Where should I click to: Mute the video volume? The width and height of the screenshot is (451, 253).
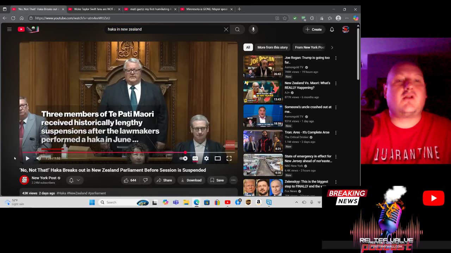click(38, 158)
